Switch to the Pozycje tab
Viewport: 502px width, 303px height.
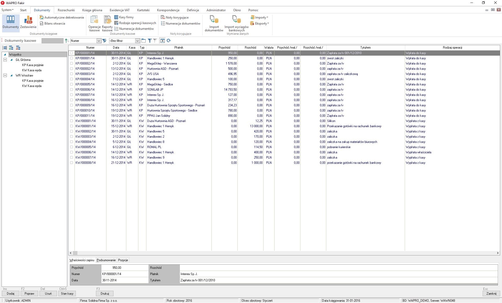coord(123,260)
